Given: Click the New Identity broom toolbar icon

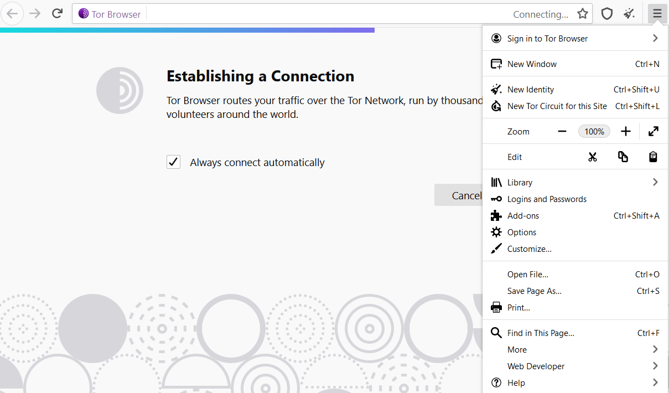Looking at the screenshot, I should (629, 14).
